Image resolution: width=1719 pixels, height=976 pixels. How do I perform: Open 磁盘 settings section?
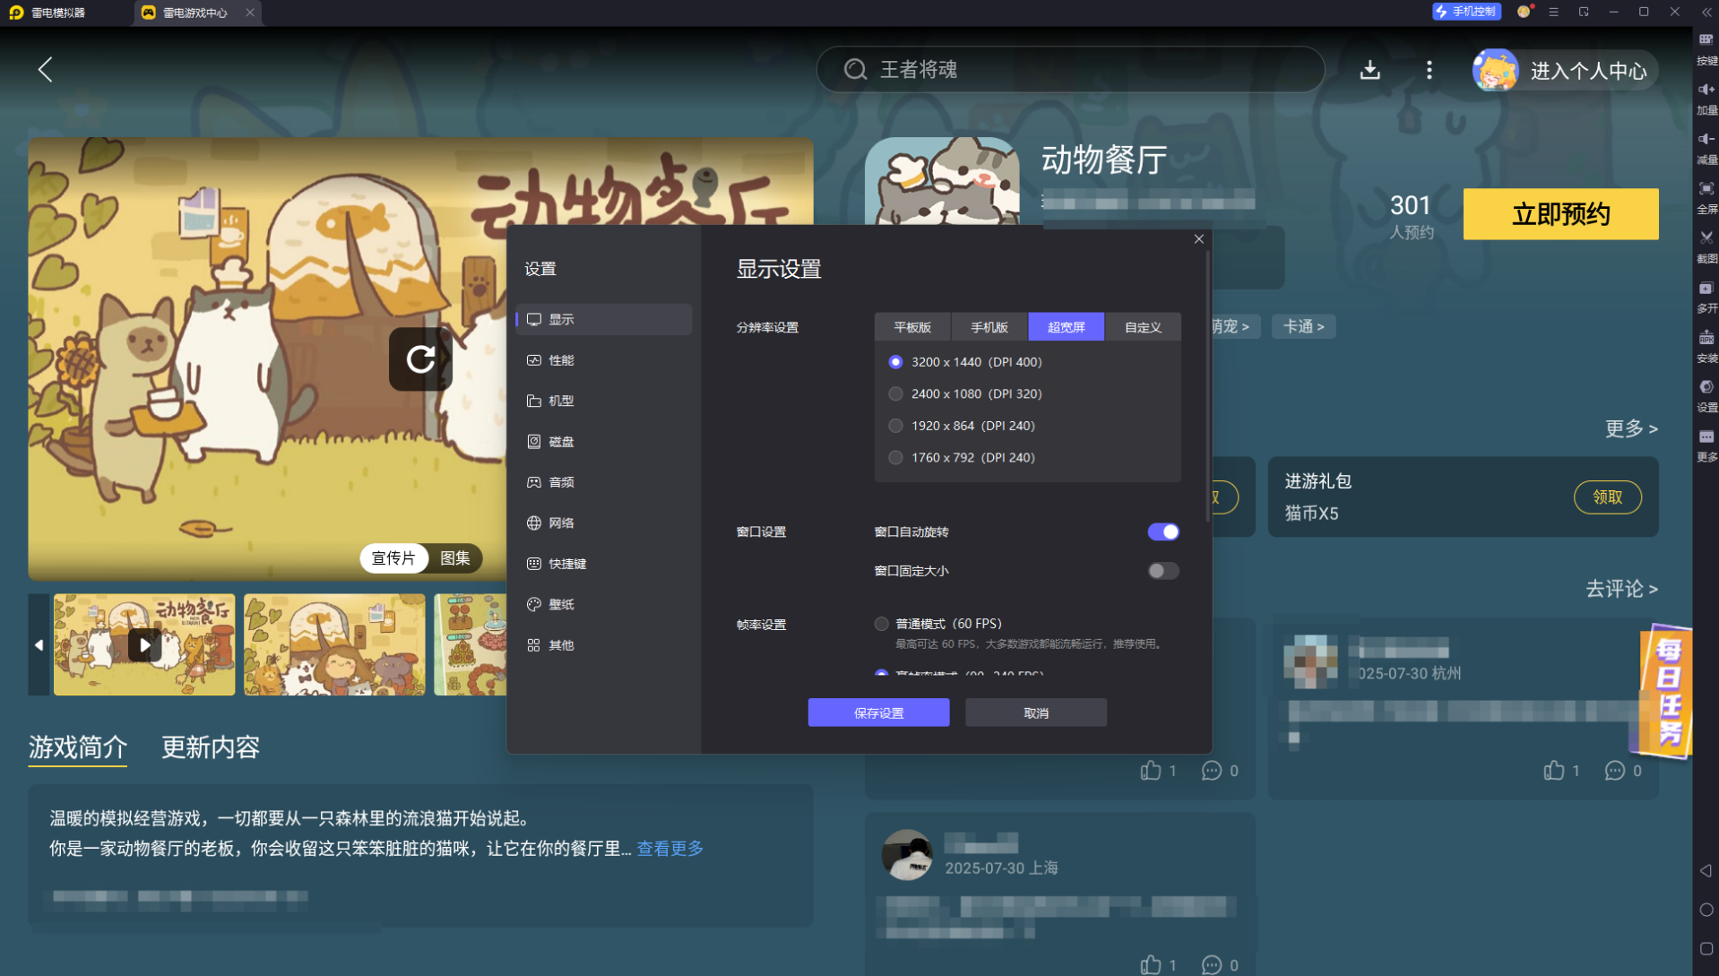tap(604, 442)
